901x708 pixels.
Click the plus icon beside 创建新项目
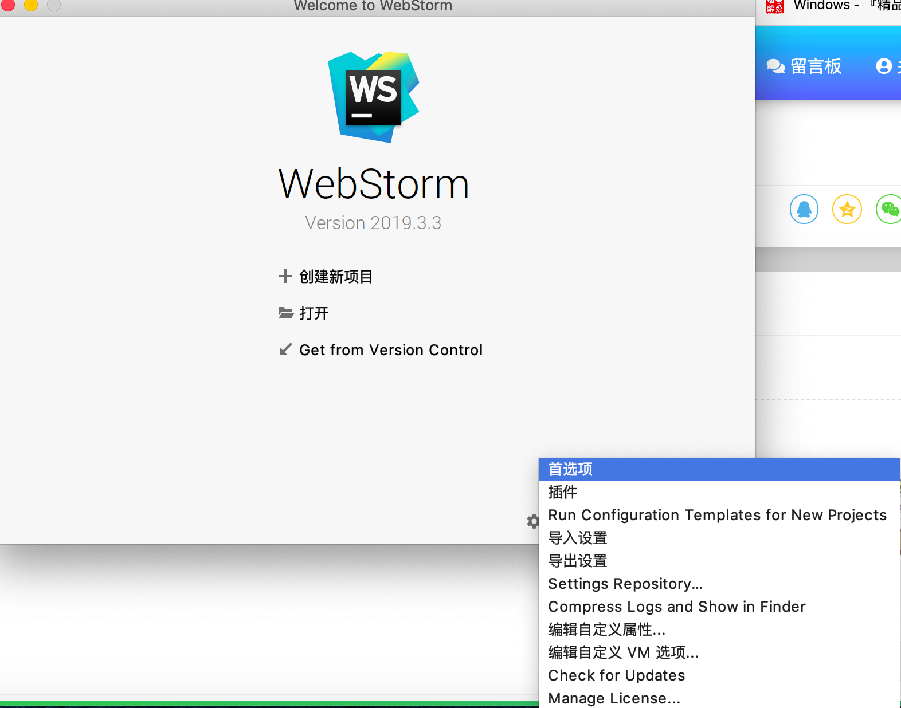285,276
